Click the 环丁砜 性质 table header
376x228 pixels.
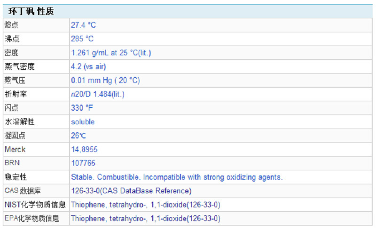(x=31, y=12)
